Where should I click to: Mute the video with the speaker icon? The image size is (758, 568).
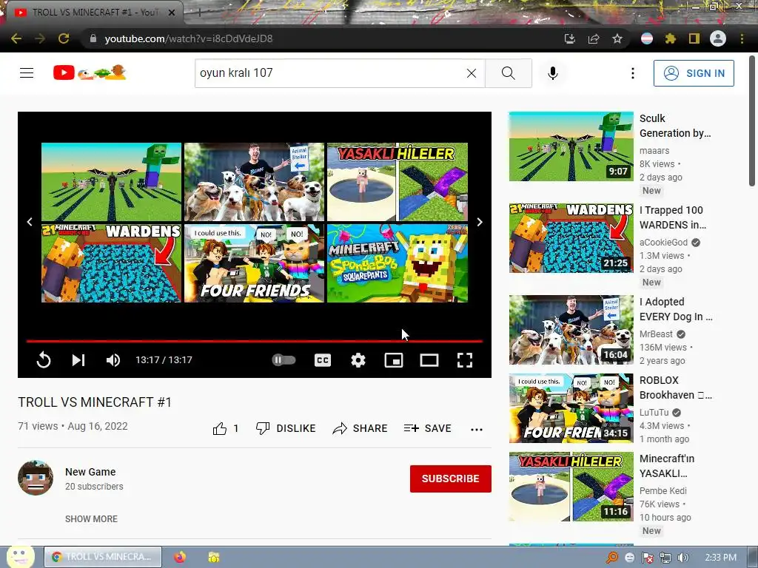113,360
